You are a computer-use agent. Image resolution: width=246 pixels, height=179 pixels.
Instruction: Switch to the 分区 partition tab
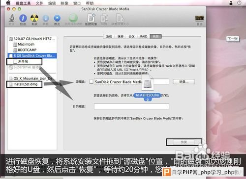click(131, 36)
